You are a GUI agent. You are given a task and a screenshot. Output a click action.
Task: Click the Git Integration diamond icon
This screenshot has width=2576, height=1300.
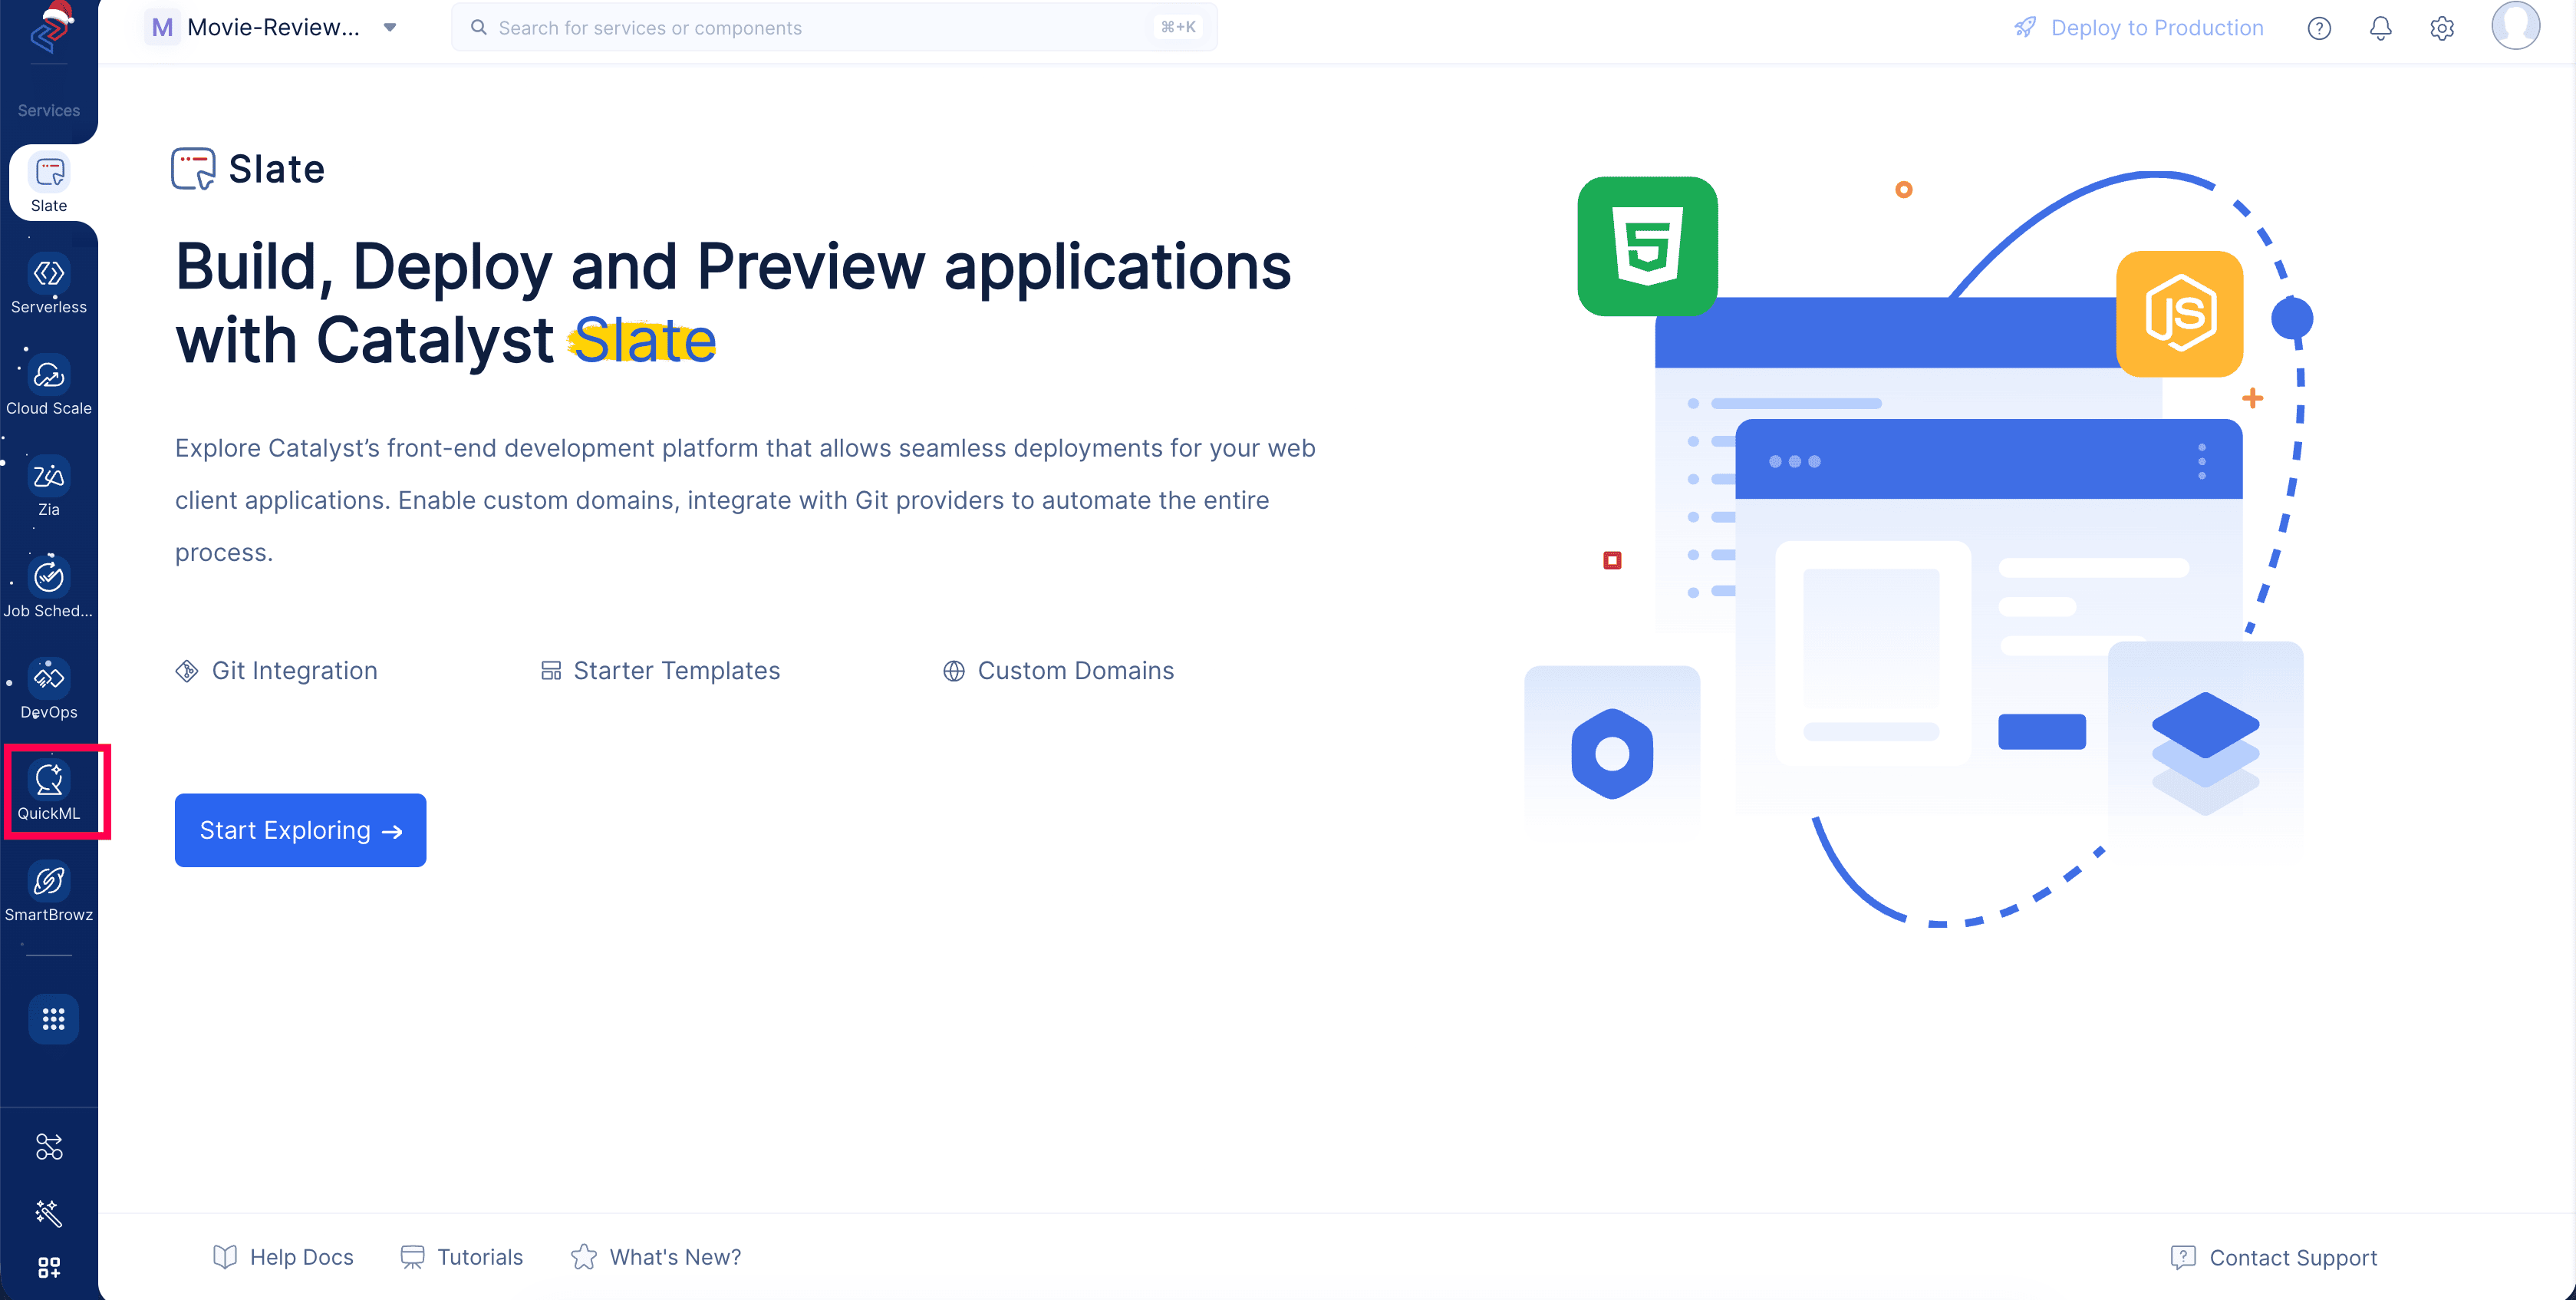tap(187, 671)
